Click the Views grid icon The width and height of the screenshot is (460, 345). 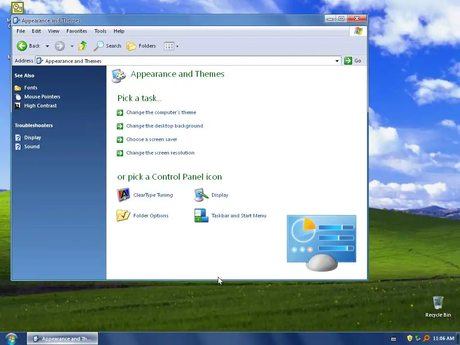169,46
